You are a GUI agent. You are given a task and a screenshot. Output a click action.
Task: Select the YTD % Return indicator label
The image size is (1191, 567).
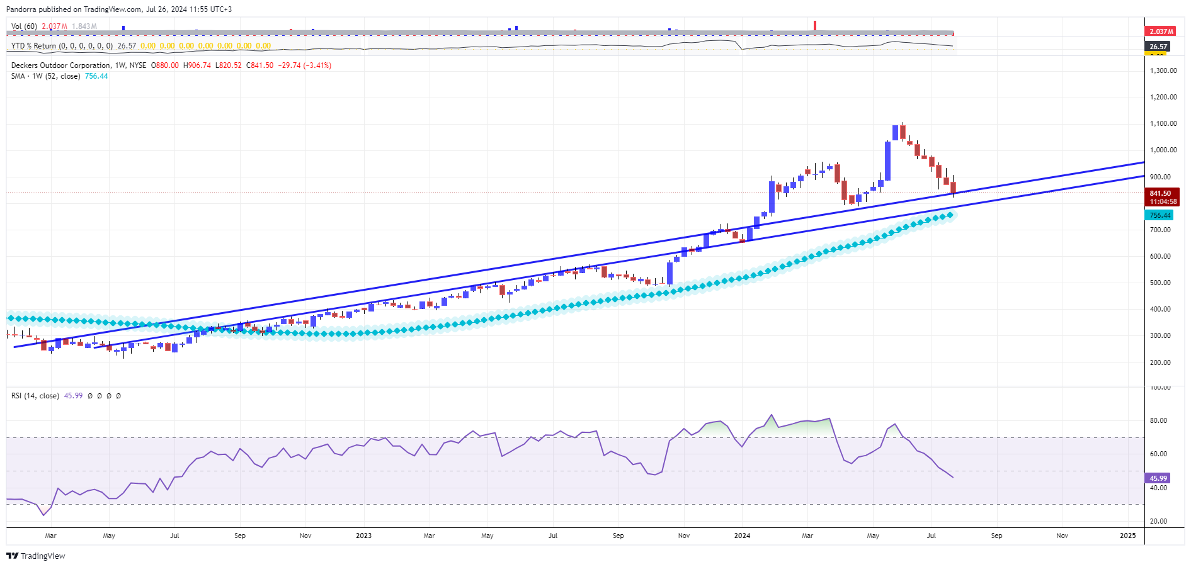point(62,46)
